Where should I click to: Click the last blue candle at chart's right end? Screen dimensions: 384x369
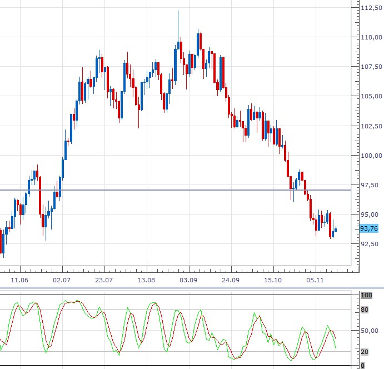click(x=336, y=230)
